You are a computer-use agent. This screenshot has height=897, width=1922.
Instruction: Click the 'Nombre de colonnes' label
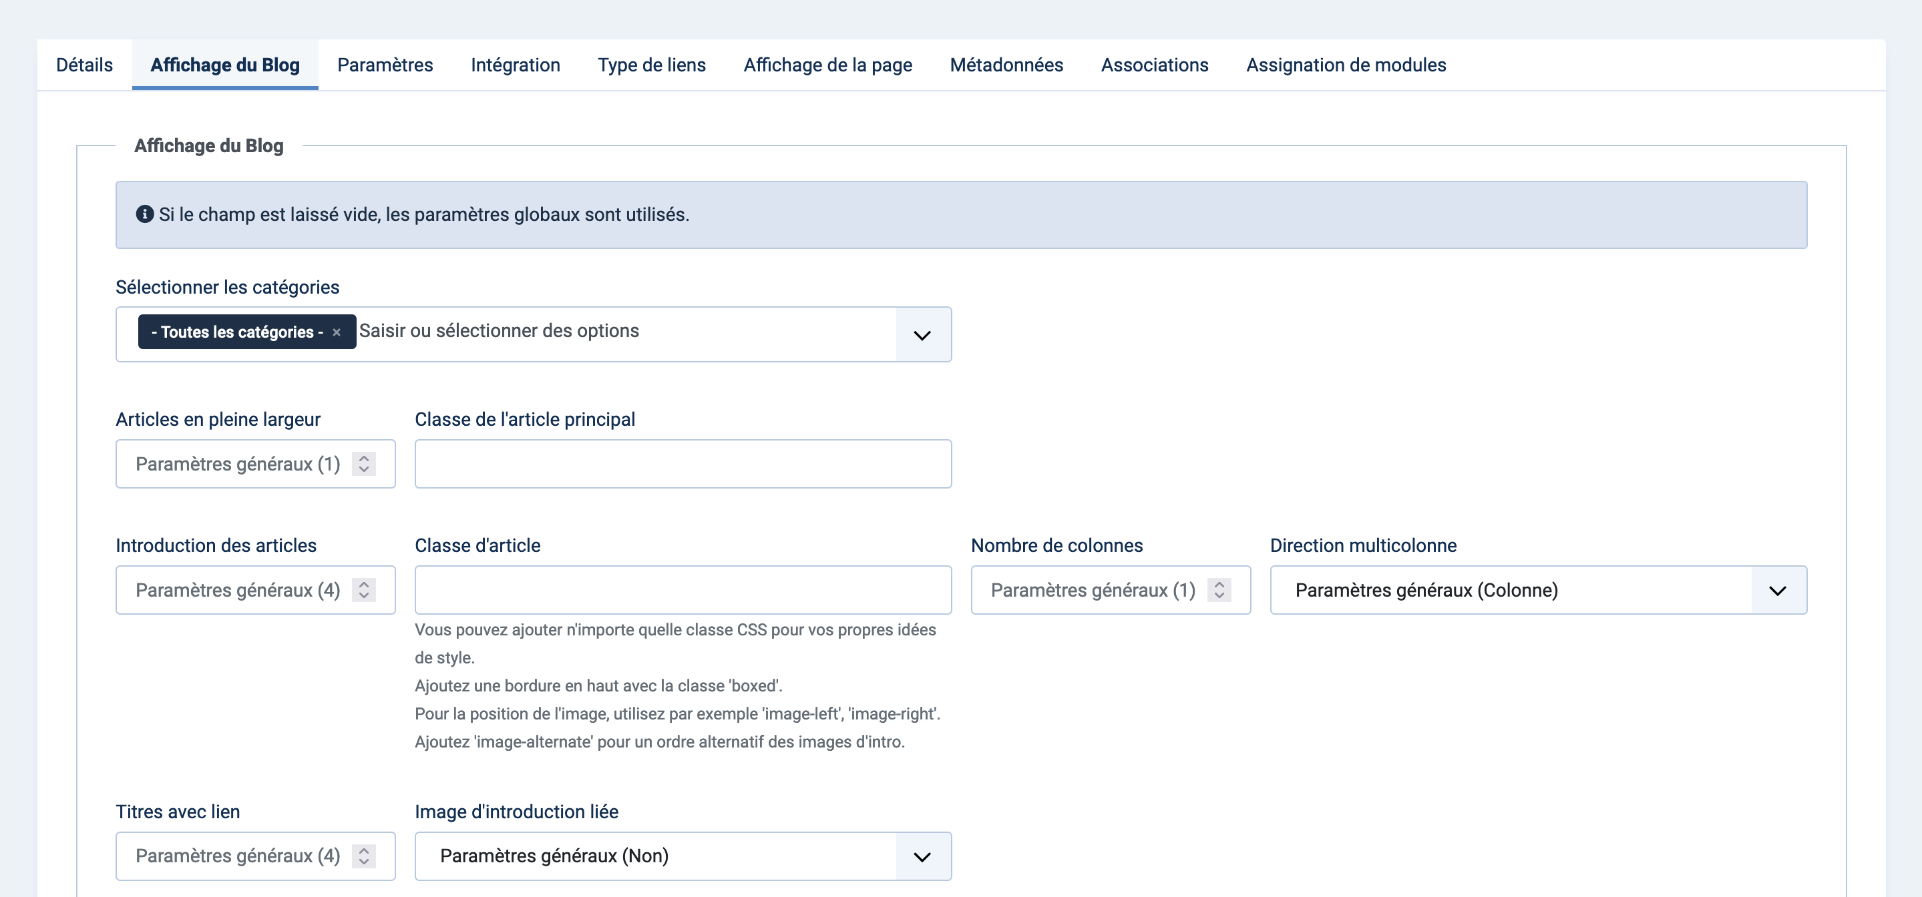pyautogui.click(x=1056, y=545)
